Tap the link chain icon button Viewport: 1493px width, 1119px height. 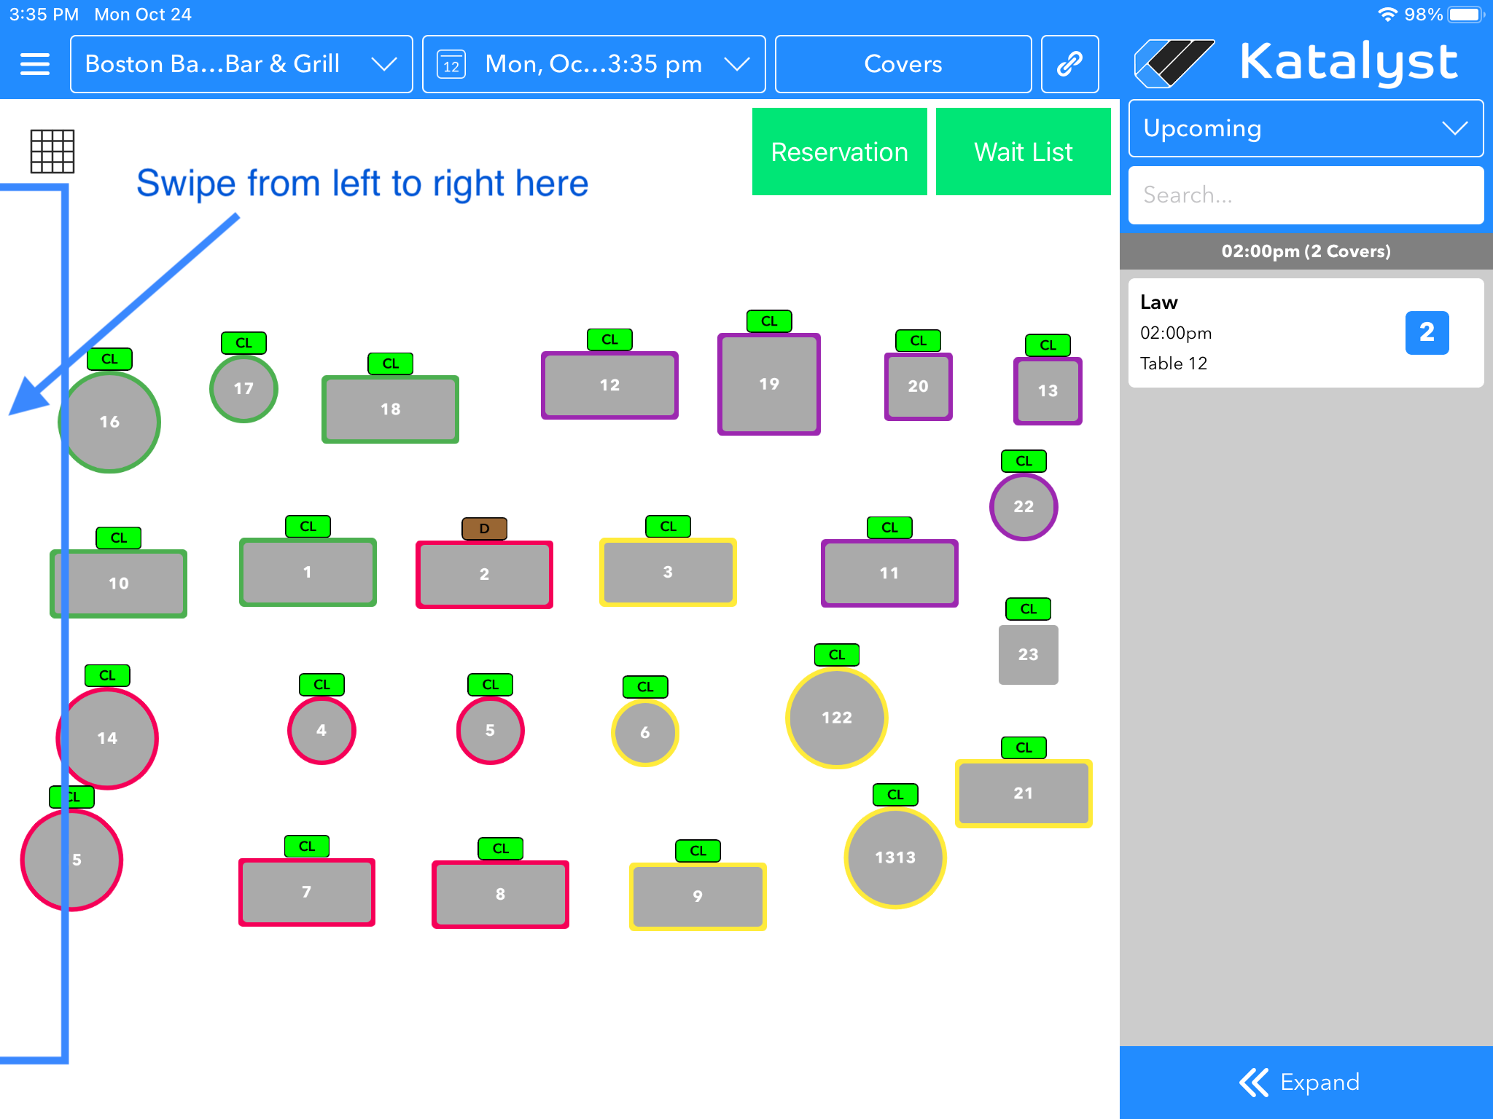(x=1069, y=64)
